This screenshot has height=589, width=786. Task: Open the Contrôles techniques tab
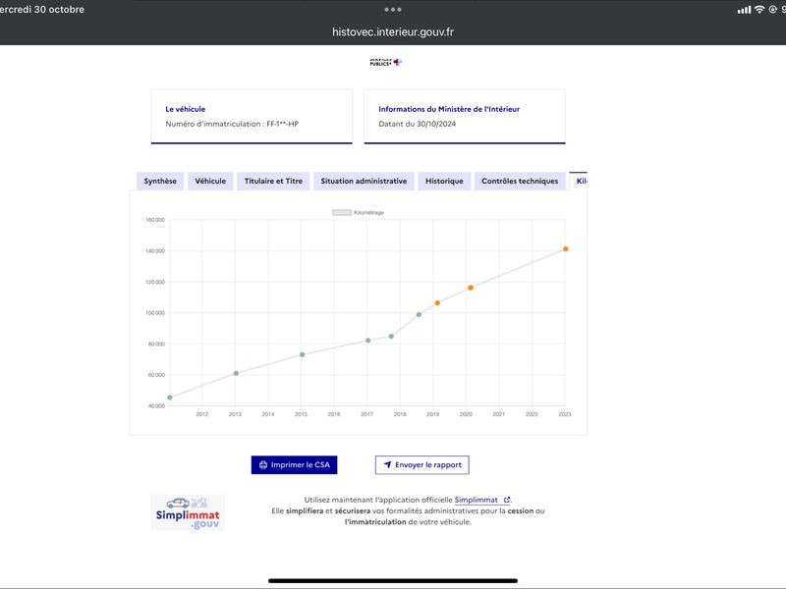tap(520, 182)
